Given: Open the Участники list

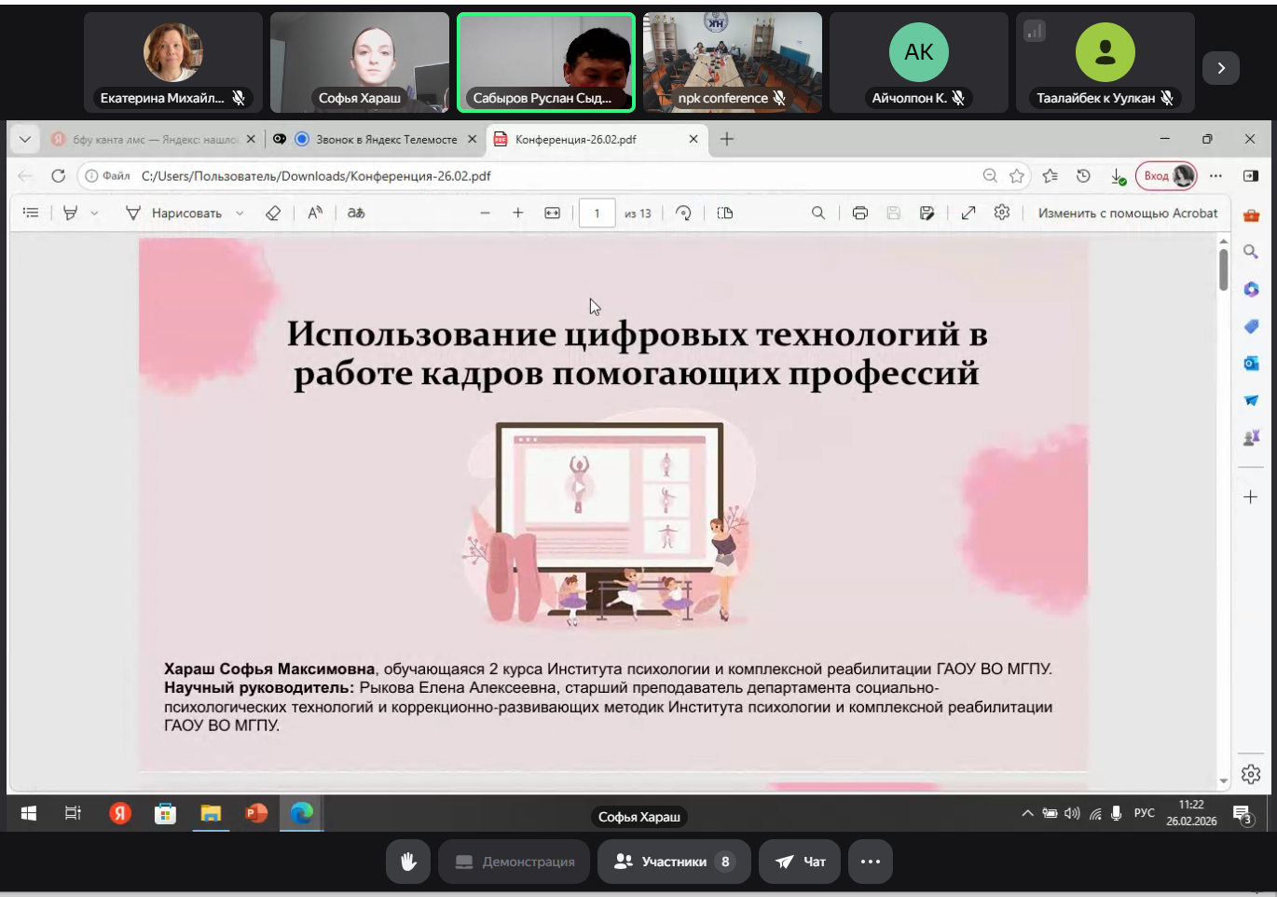Looking at the screenshot, I should (674, 862).
